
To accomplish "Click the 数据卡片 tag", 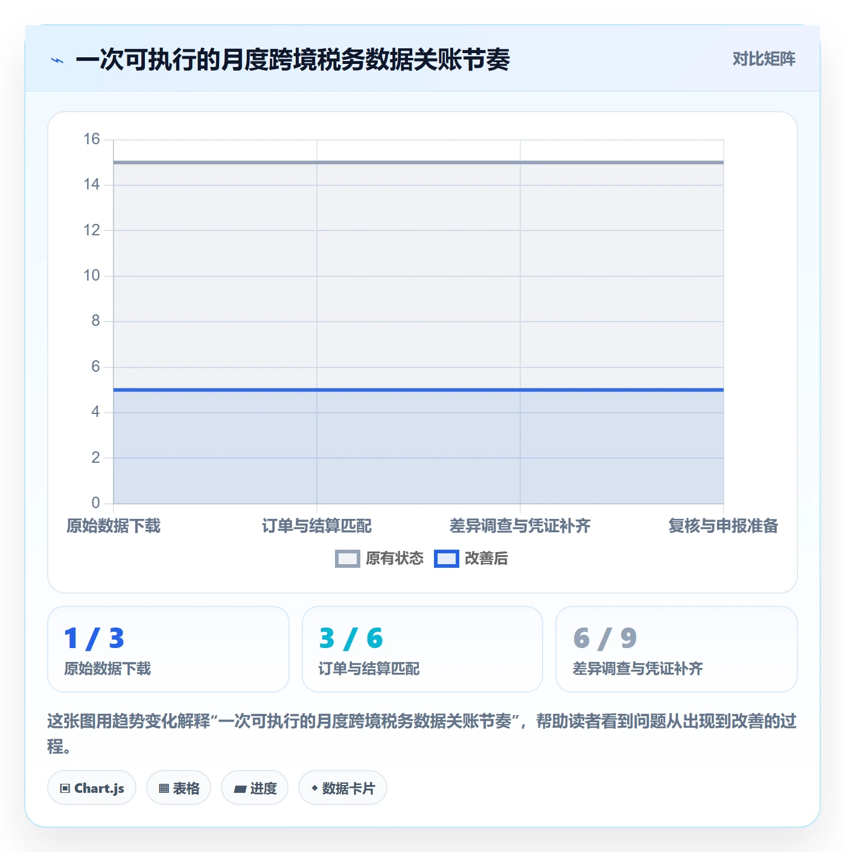I will point(343,788).
